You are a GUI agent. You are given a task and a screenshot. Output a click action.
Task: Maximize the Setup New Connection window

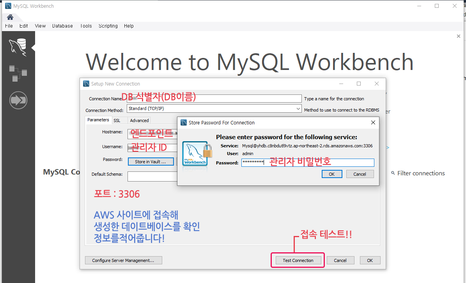359,84
